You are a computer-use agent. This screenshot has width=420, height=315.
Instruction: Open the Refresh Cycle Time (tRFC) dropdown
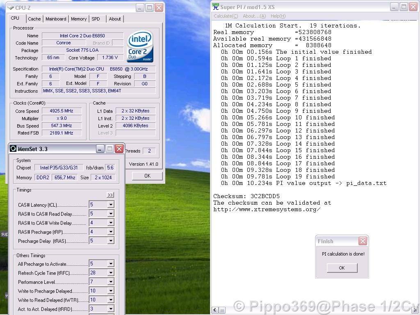tap(111, 273)
